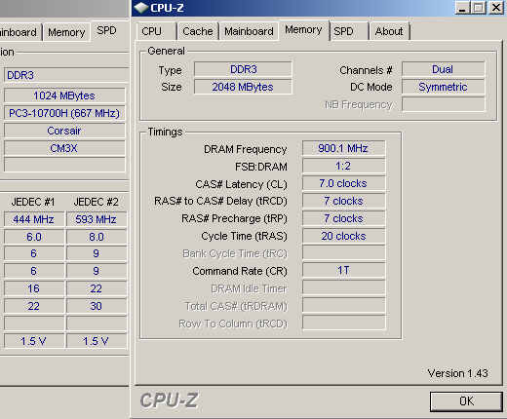Screen dimensions: 507x419
Task: Click the 2048 MBytes size field
Action: [x=243, y=87]
